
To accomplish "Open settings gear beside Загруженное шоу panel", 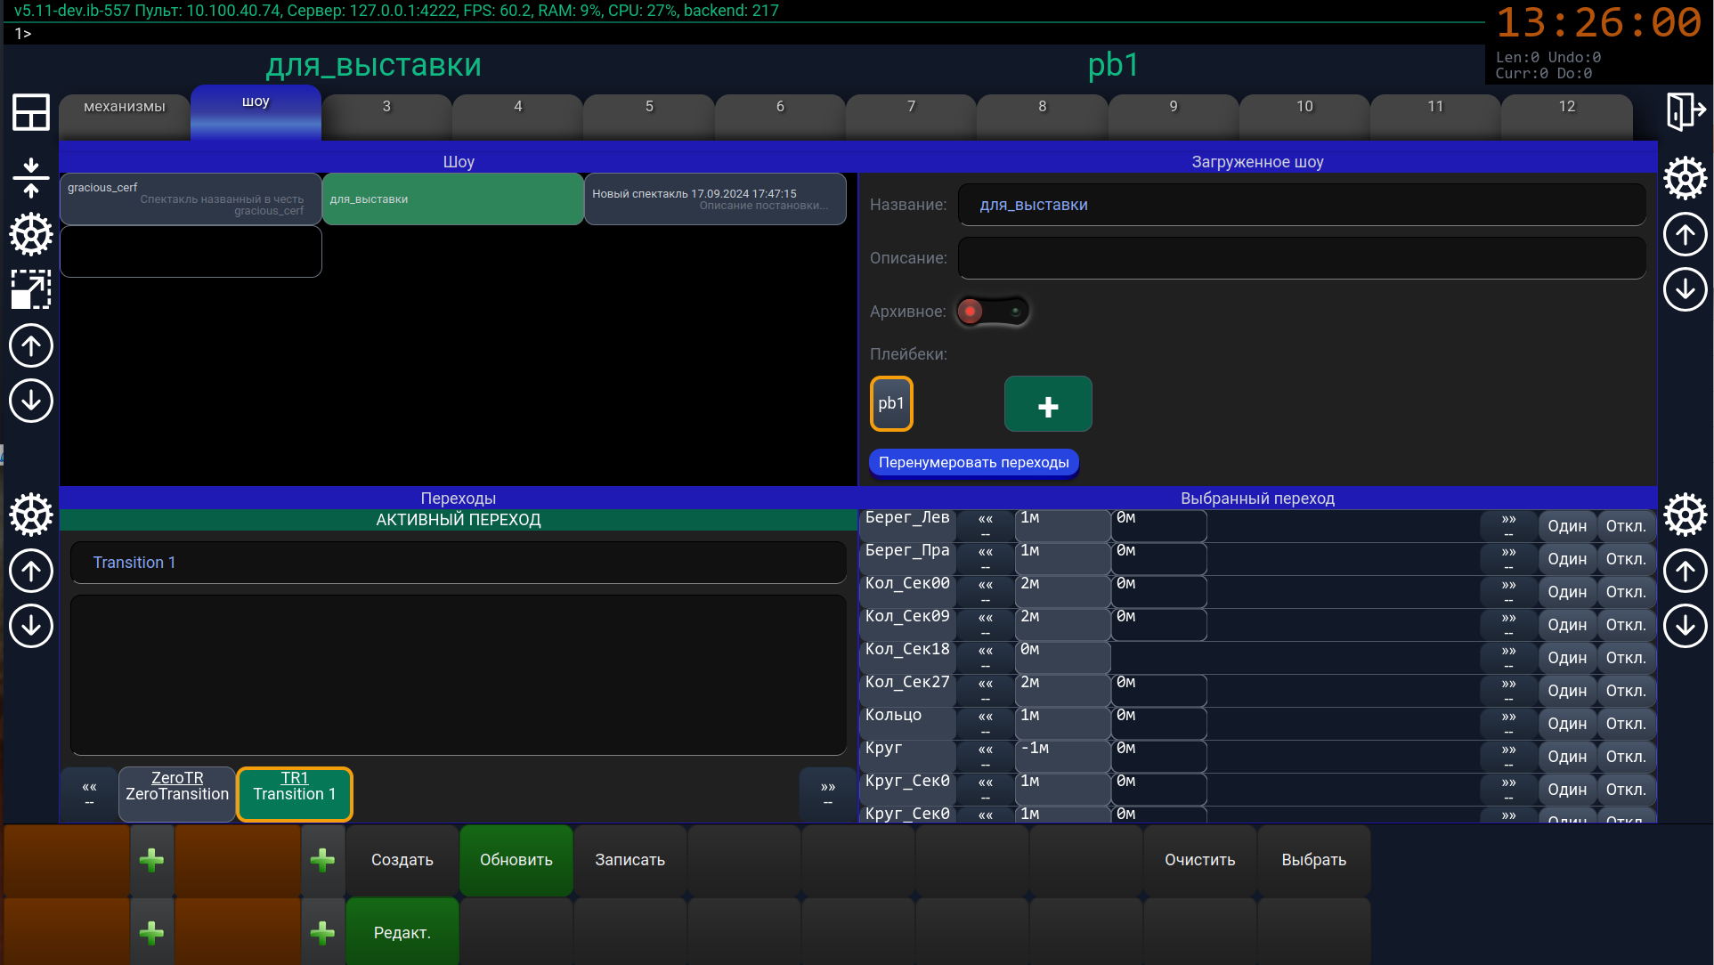I will coord(1685,178).
